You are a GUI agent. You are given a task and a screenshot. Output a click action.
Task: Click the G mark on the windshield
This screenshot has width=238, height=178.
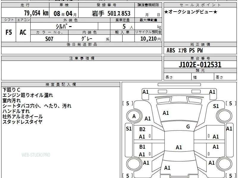[x=188, y=127]
